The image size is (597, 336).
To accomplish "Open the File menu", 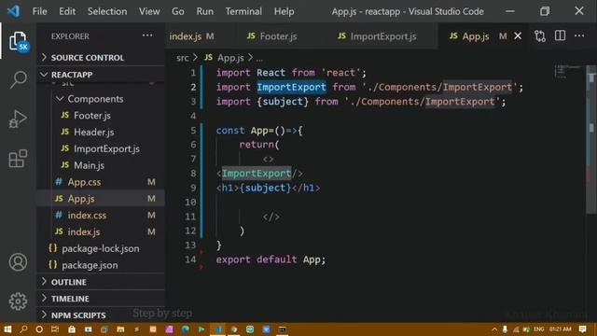I will click(39, 11).
